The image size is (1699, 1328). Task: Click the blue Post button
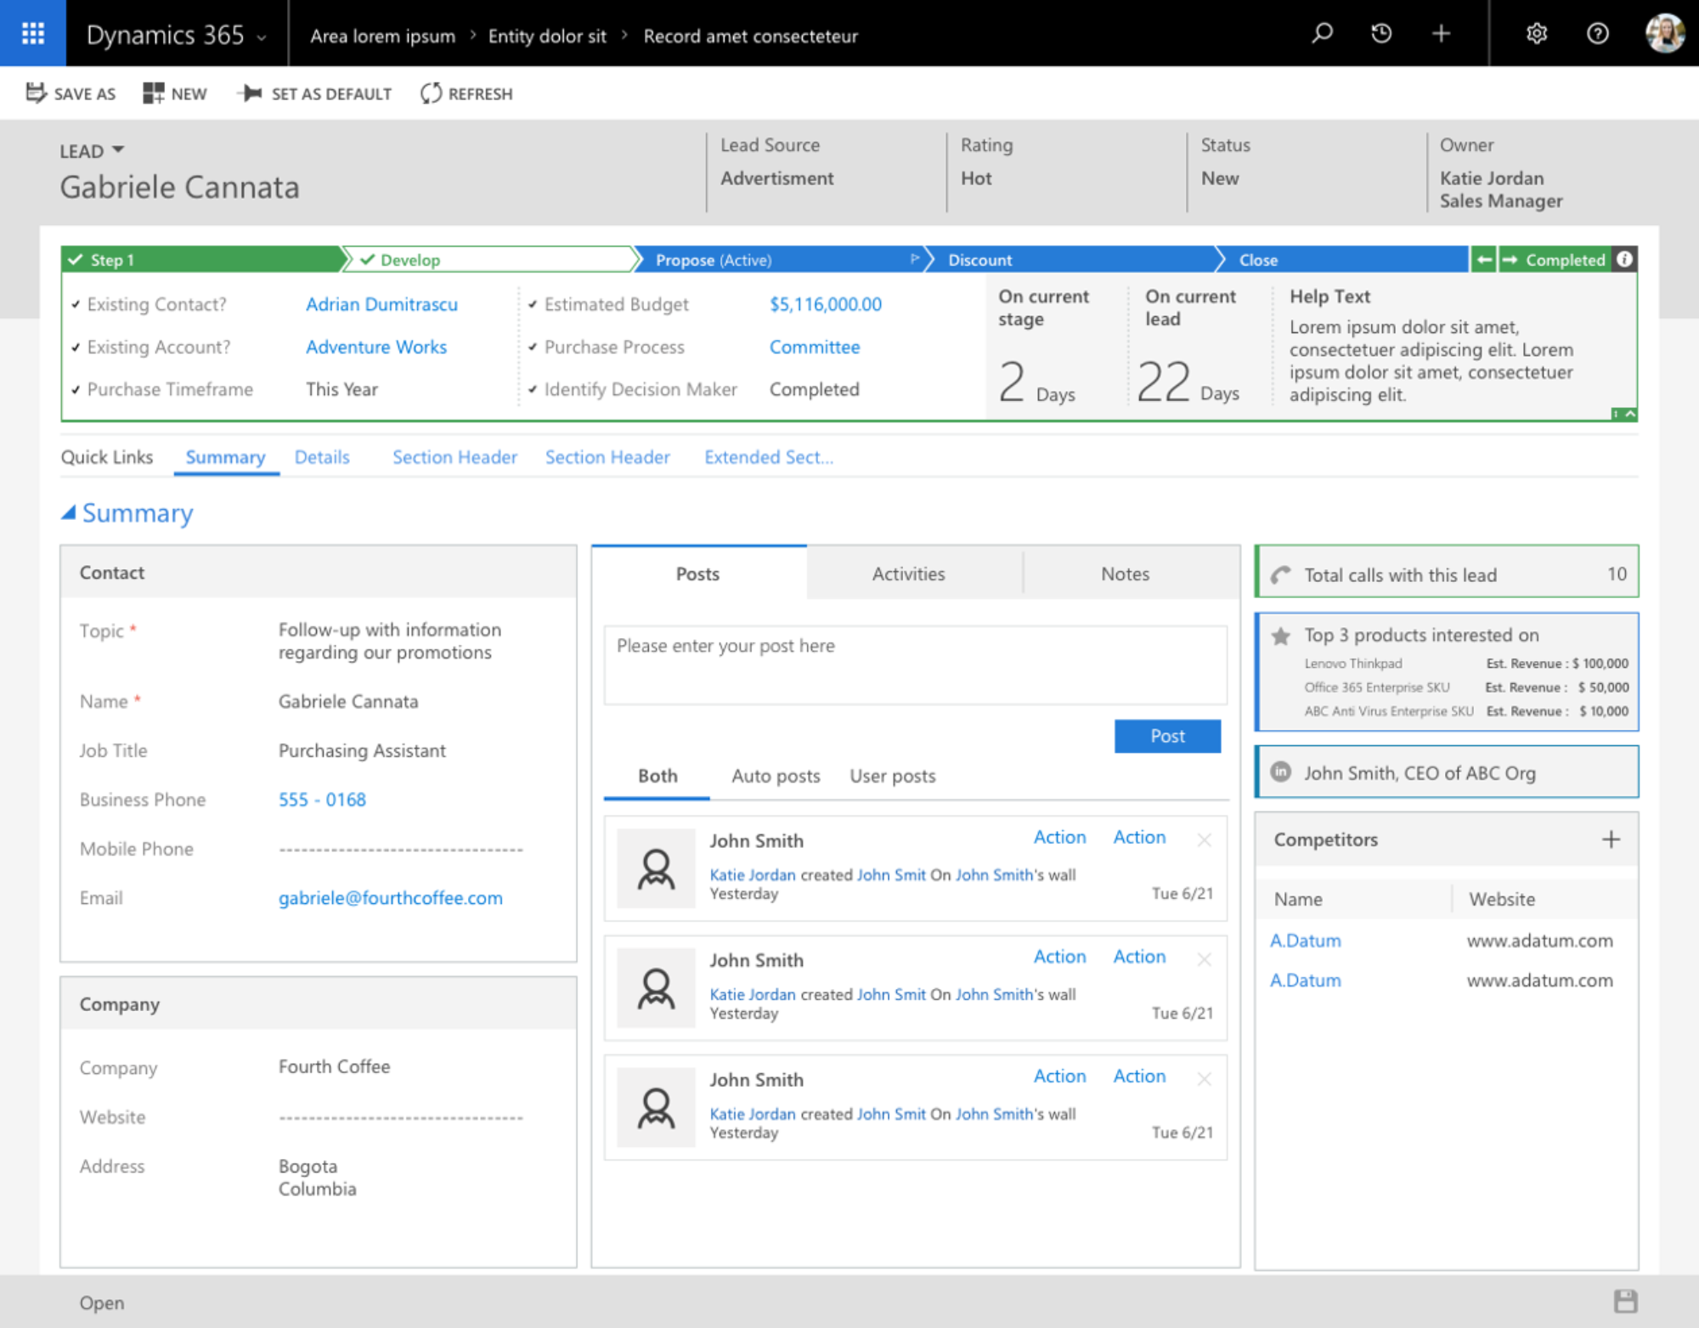coord(1167,736)
